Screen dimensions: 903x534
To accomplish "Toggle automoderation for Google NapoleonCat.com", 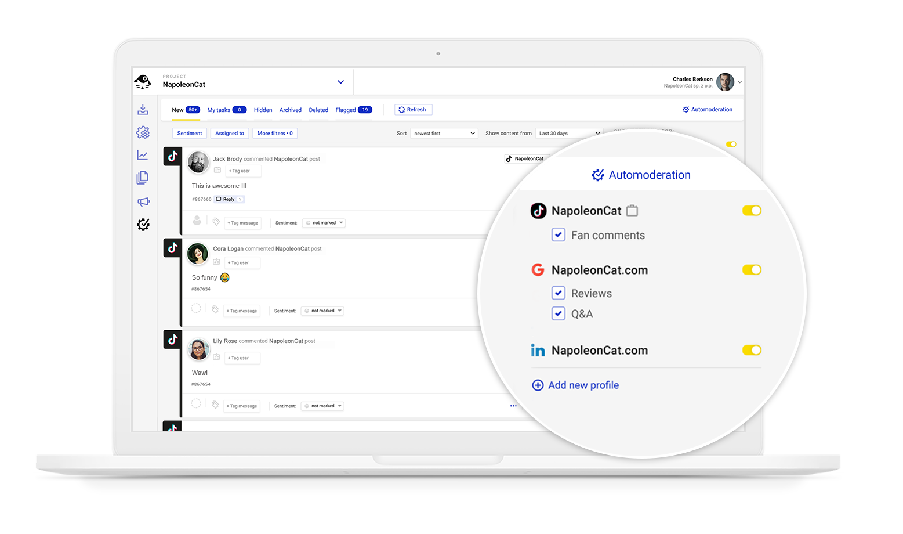I will click(752, 270).
